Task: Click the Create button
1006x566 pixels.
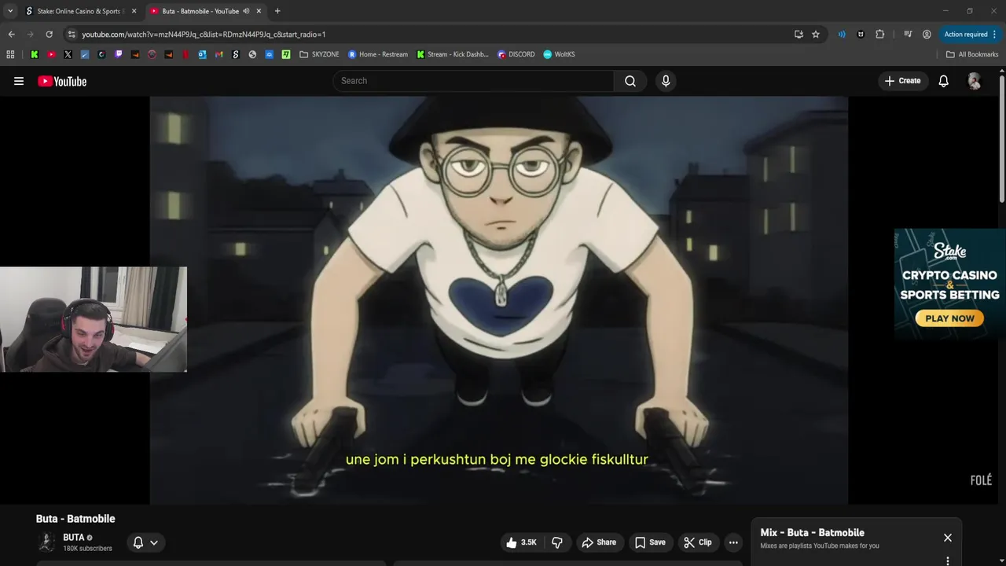Action: [902, 81]
